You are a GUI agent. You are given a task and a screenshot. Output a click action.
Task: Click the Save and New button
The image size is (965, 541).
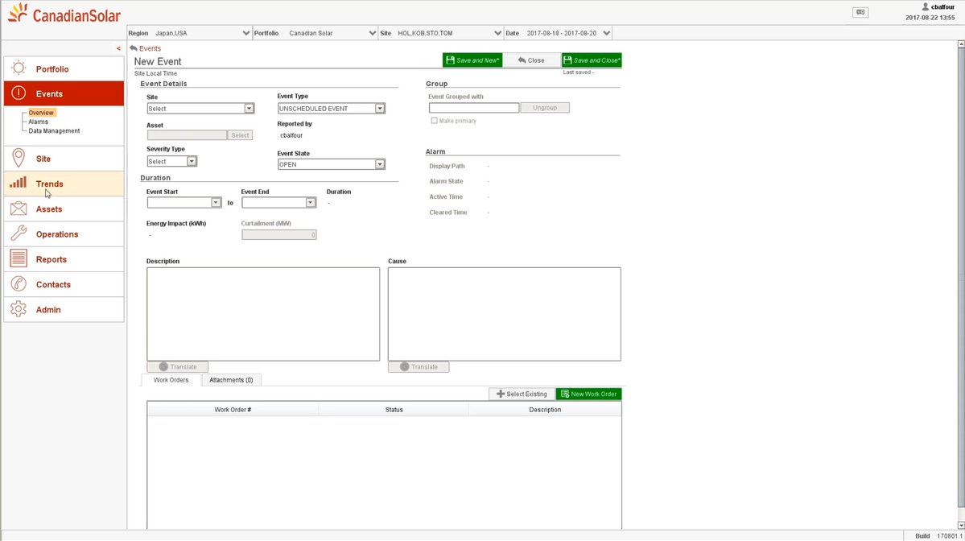click(x=472, y=60)
